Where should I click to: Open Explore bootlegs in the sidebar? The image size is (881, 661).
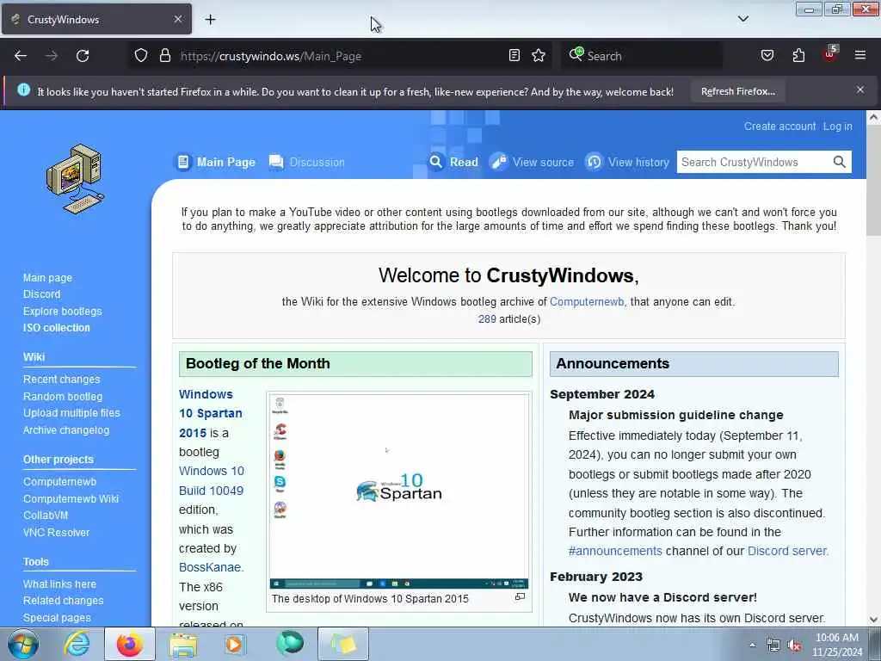click(x=62, y=311)
